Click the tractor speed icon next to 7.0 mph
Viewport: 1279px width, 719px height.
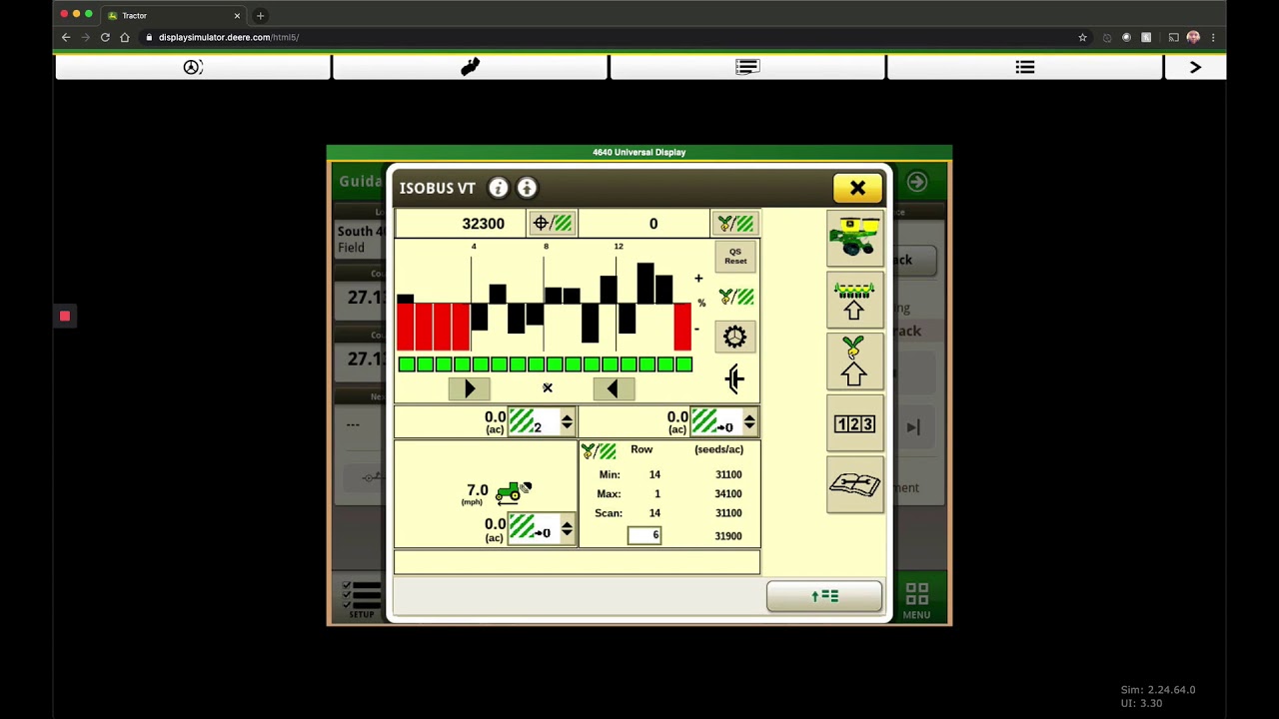(x=514, y=491)
